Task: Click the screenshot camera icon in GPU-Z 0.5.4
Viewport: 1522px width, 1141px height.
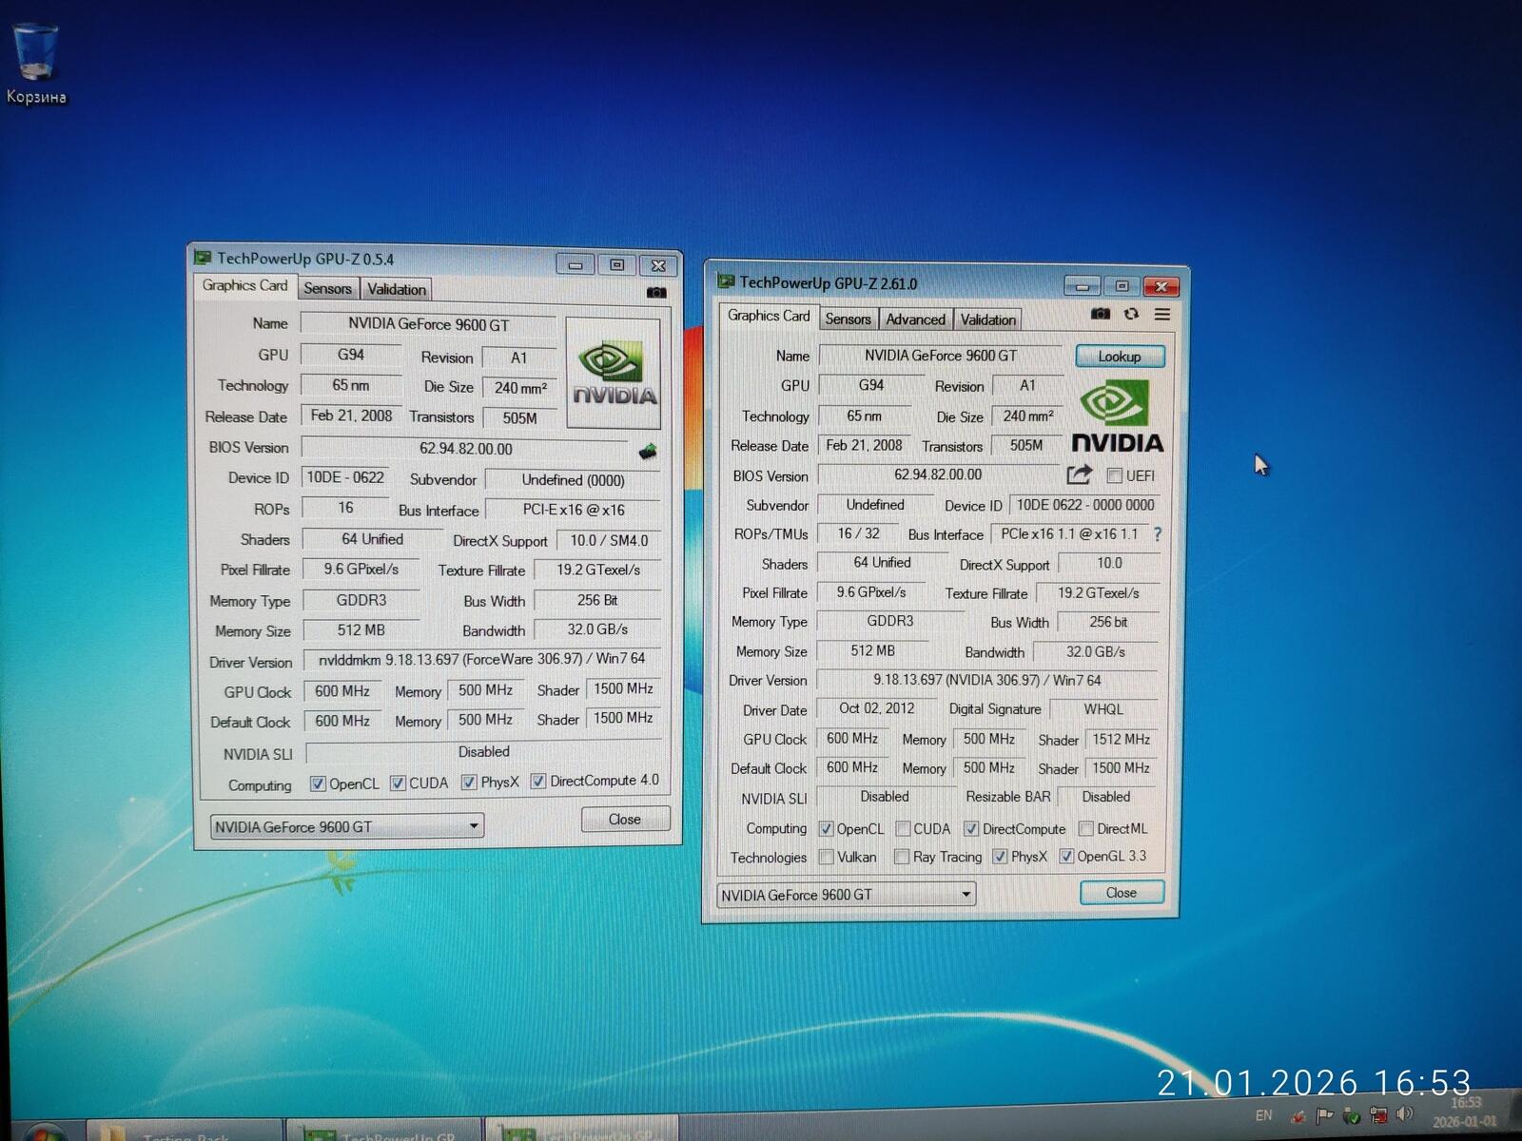Action: (655, 292)
